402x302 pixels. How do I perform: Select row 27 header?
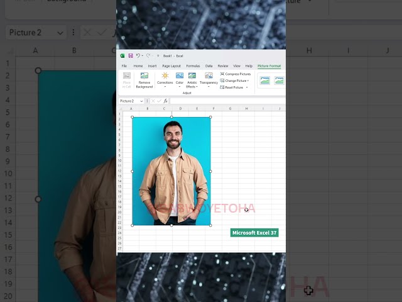120,249
